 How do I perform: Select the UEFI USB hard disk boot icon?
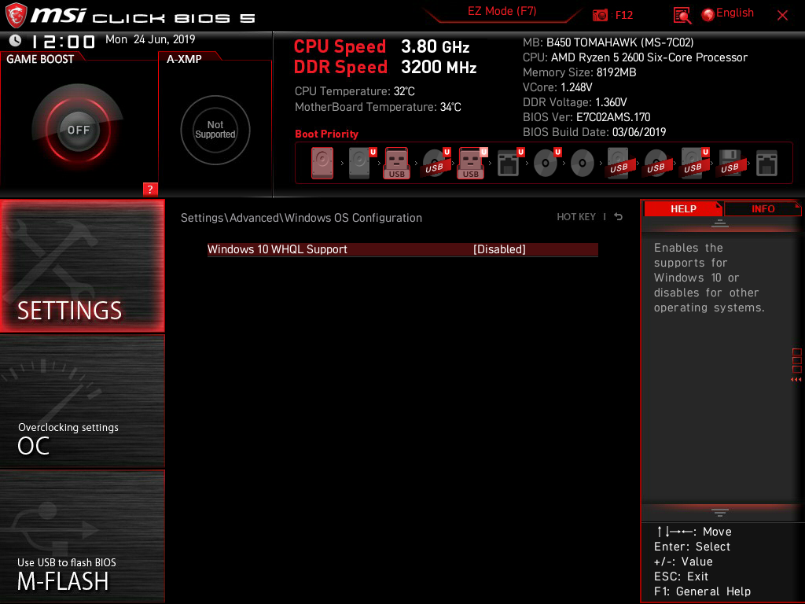(694, 163)
